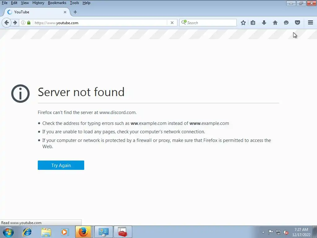Open a new tab with the plus button

click(x=75, y=12)
